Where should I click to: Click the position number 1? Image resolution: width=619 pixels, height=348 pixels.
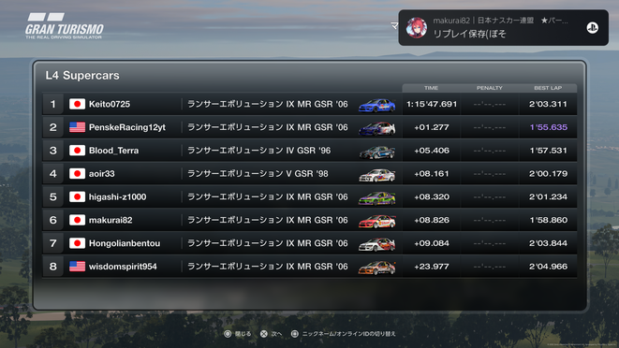click(x=52, y=104)
